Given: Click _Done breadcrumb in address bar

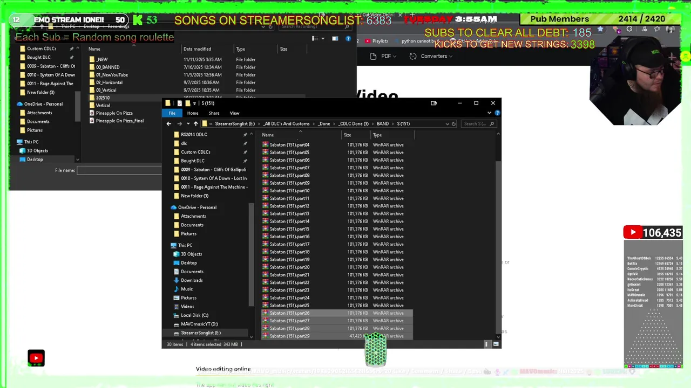Looking at the screenshot, I should click(324, 124).
